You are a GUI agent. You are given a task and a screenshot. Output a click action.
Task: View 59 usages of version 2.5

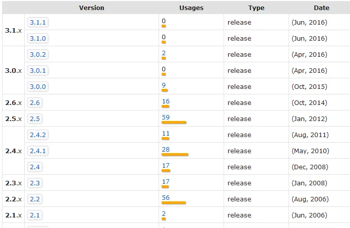click(166, 118)
